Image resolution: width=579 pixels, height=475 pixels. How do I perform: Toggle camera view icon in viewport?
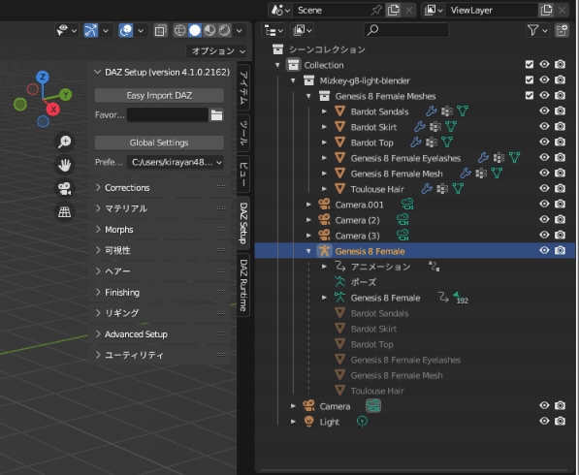[65, 189]
